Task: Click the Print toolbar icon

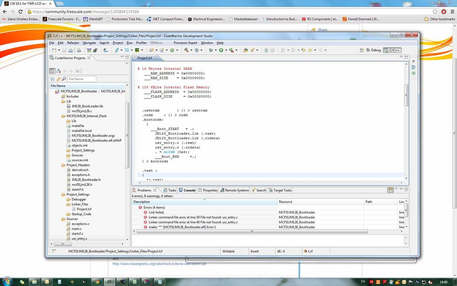Action: [x=70, y=50]
